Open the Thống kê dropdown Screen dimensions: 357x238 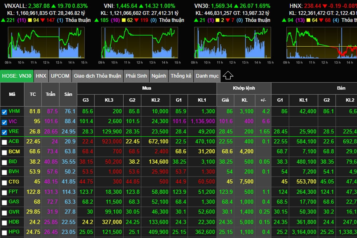181,76
